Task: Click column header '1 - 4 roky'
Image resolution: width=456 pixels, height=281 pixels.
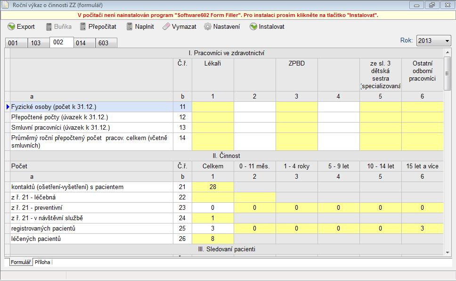Action: point(297,166)
